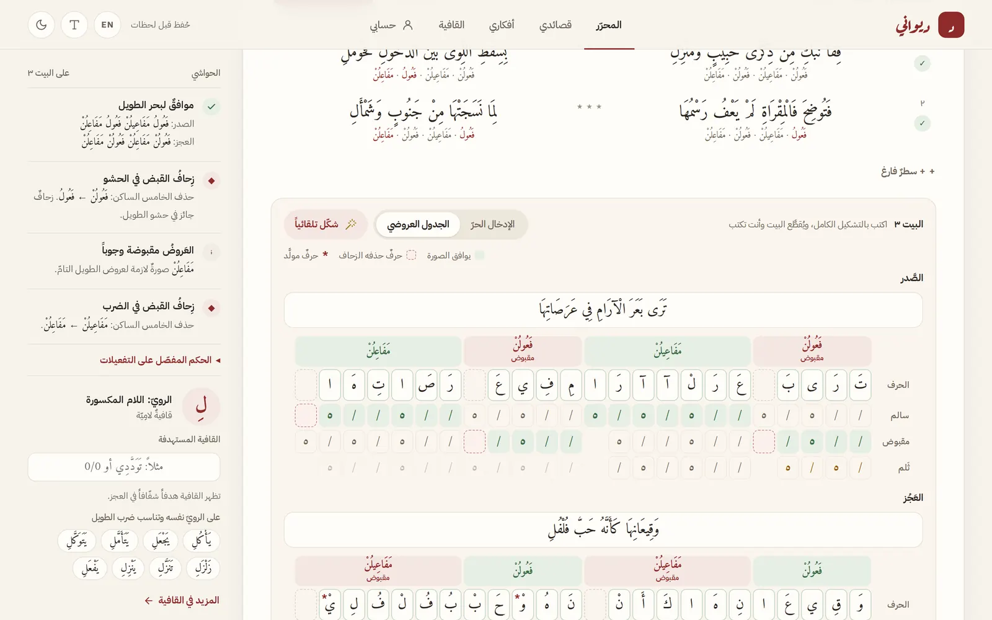992x620 pixels.
Task: Click wand icon in شكّل تلقائياً
Action: [351, 224]
